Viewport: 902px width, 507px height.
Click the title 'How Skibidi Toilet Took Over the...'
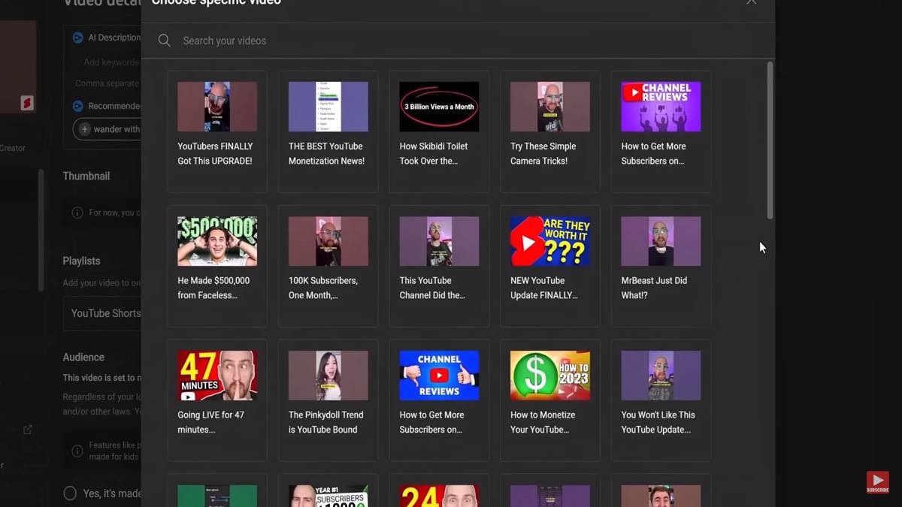point(434,153)
